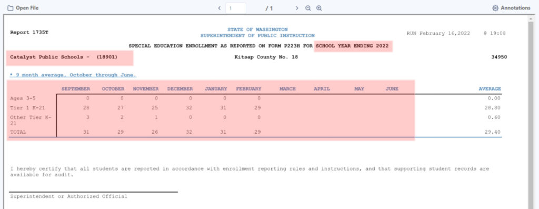Click the TOTAL row label

coord(18,132)
